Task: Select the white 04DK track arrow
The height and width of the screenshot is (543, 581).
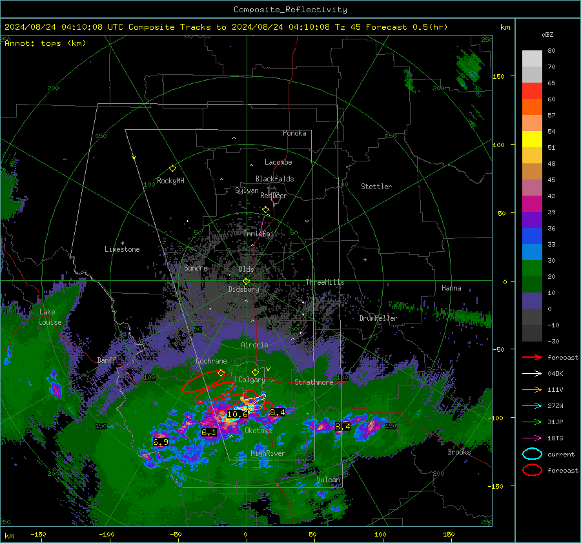Action: pyautogui.click(x=532, y=374)
